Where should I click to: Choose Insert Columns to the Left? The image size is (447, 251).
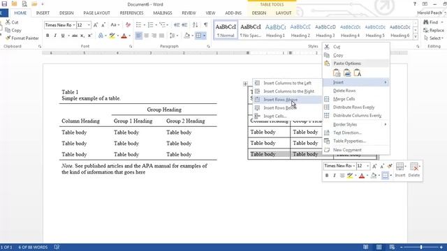click(288, 83)
